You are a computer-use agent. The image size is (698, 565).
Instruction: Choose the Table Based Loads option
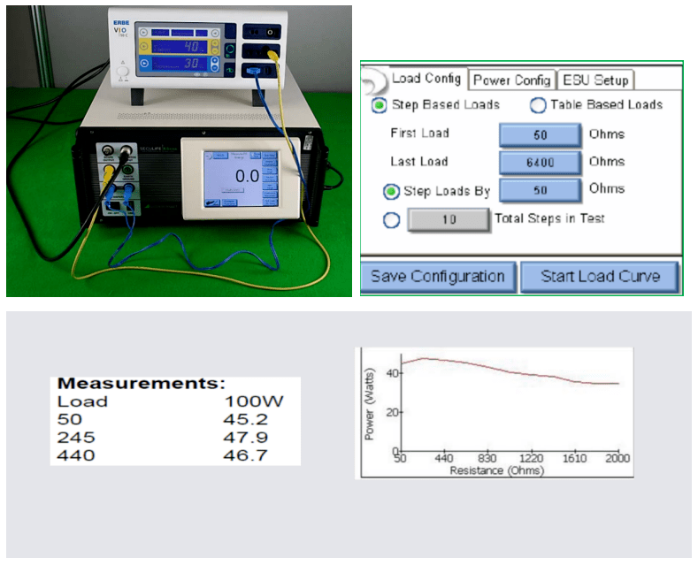click(x=537, y=105)
